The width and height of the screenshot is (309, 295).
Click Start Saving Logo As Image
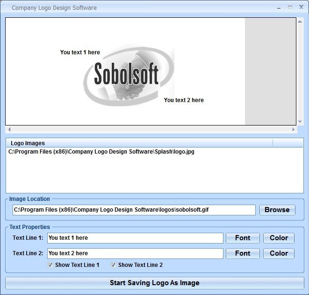pyautogui.click(x=155, y=283)
